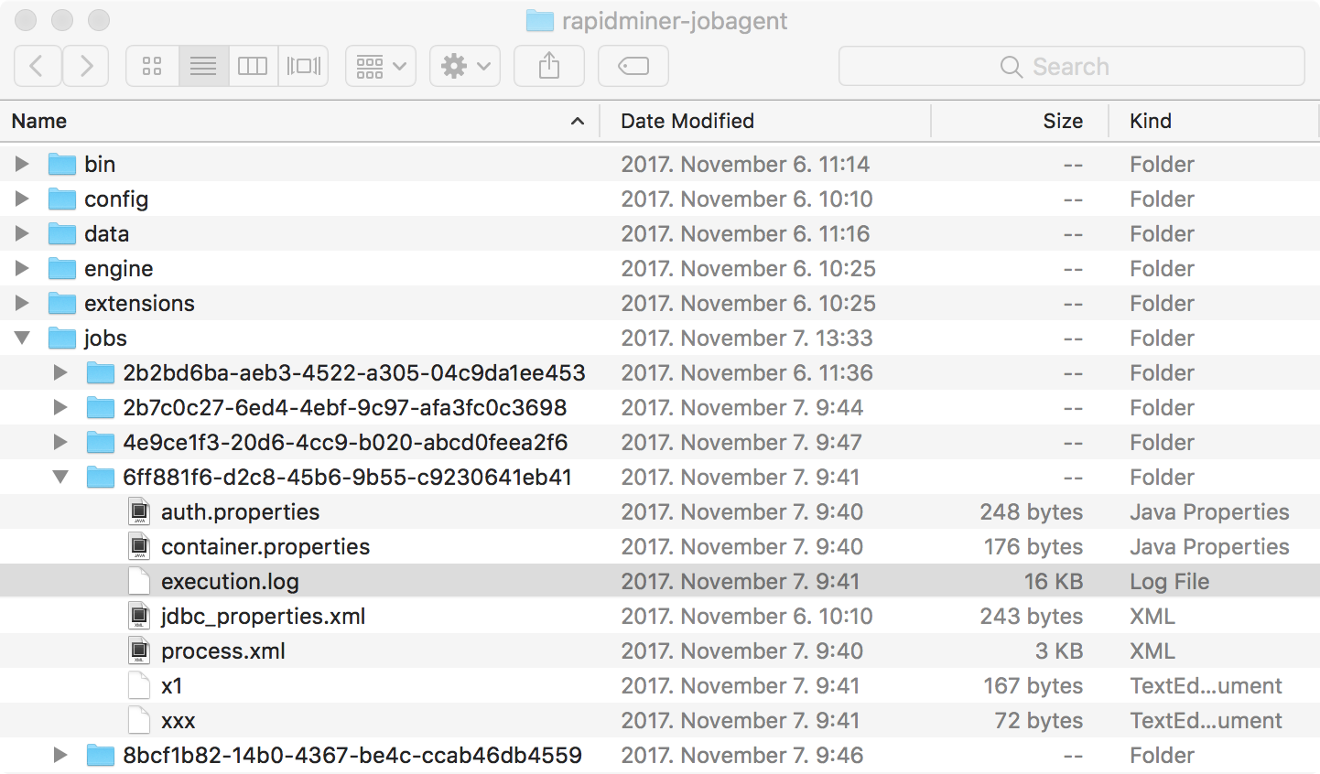Switch to Cover Flow view
This screenshot has width=1320, height=774.
point(303,65)
